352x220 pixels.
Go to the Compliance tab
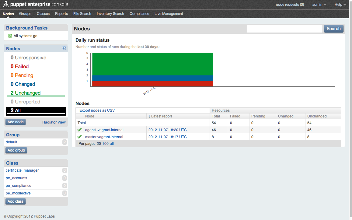[139, 14]
